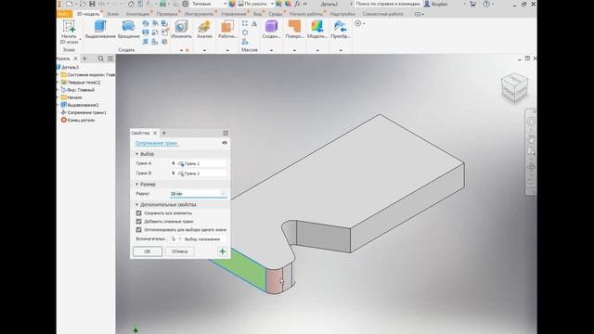Open the model browser hamburger menu
The image size is (594, 334).
tap(110, 58)
